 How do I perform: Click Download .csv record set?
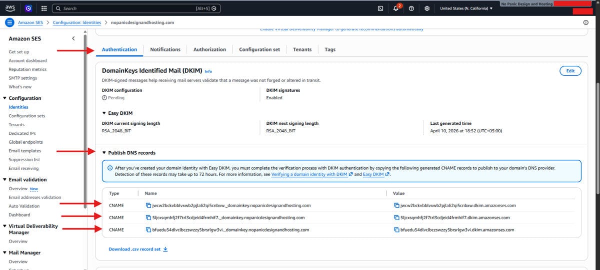pos(138,249)
